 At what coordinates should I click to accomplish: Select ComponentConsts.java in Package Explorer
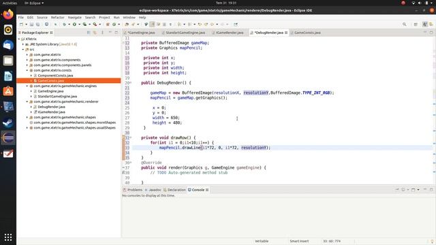point(55,76)
